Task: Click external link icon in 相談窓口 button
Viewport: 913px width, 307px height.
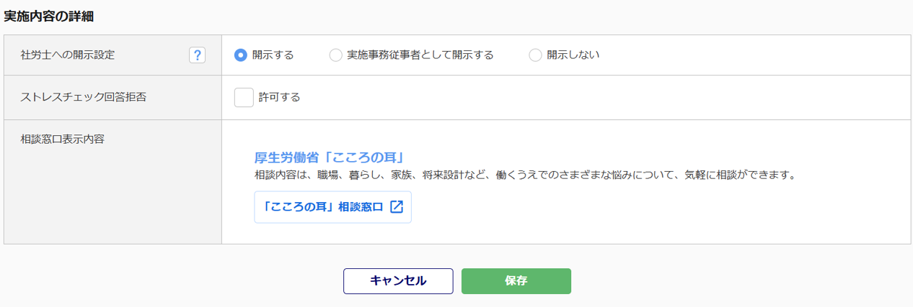Action: click(x=397, y=207)
